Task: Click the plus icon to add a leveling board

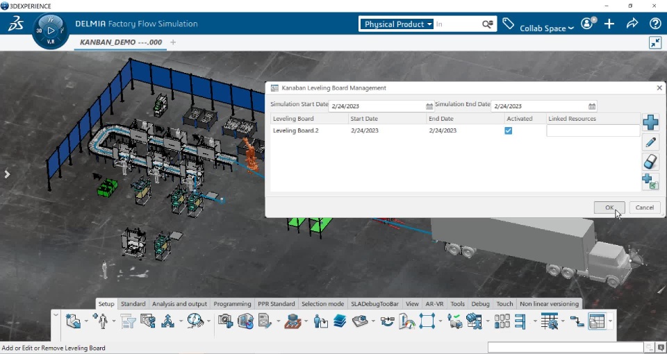Action: point(650,122)
